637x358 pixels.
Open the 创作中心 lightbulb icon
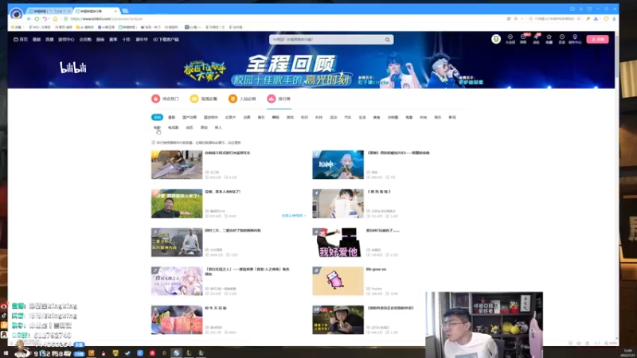(575, 39)
